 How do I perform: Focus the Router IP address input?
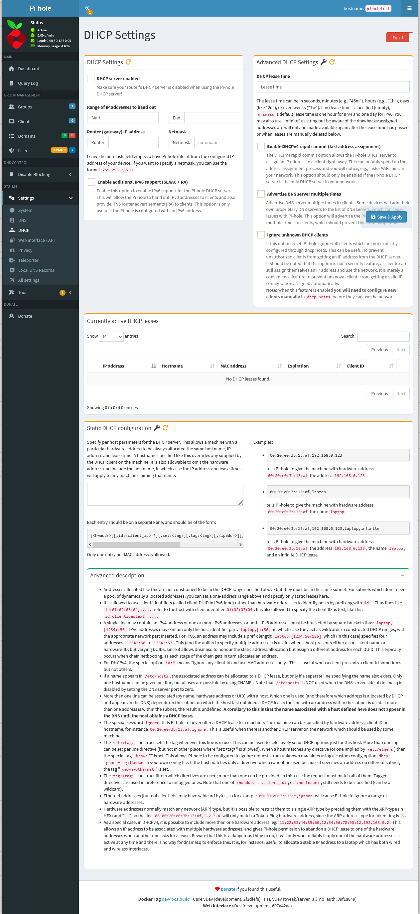(133, 142)
